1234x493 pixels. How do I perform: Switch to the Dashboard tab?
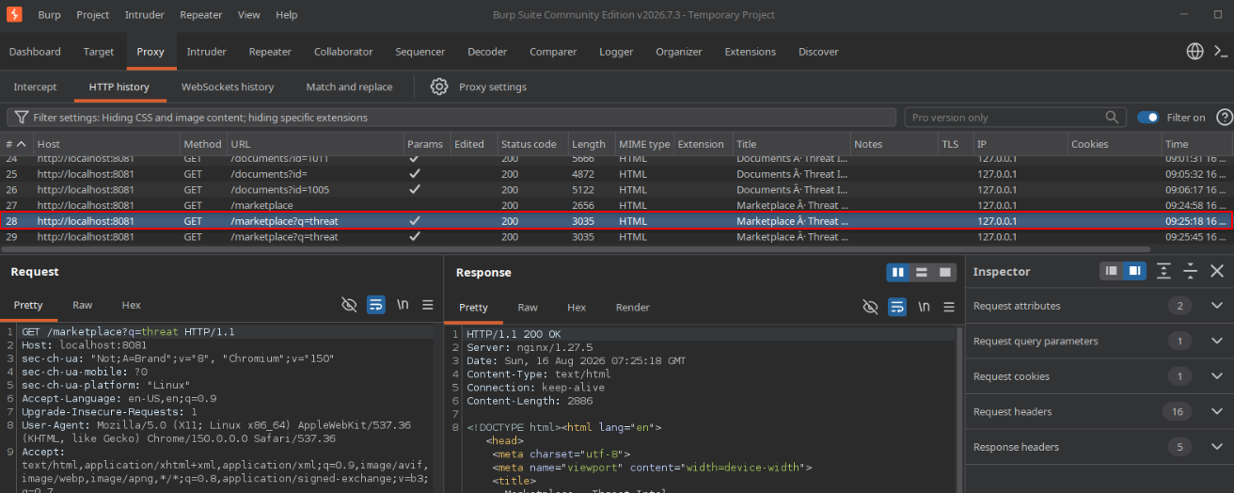[35, 52]
